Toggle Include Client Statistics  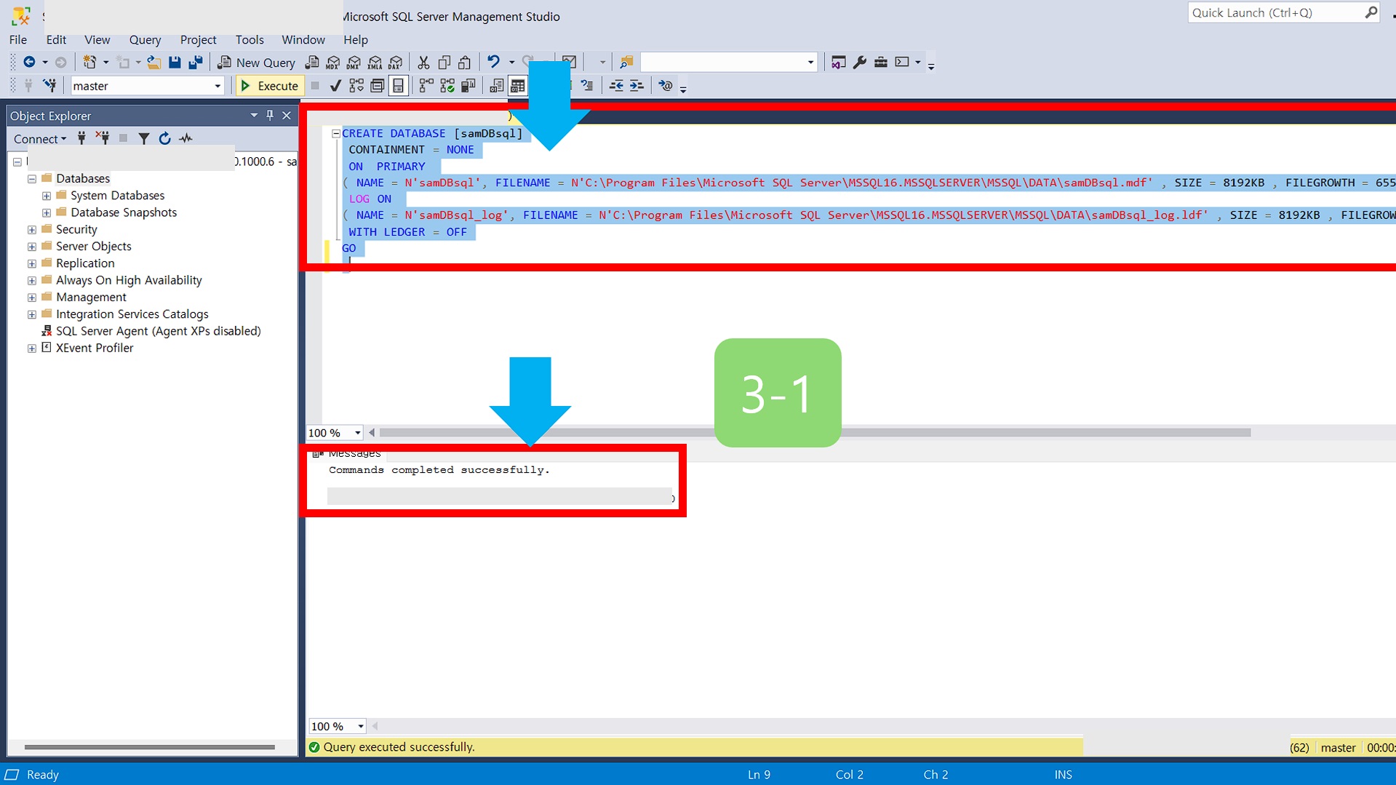(x=468, y=86)
